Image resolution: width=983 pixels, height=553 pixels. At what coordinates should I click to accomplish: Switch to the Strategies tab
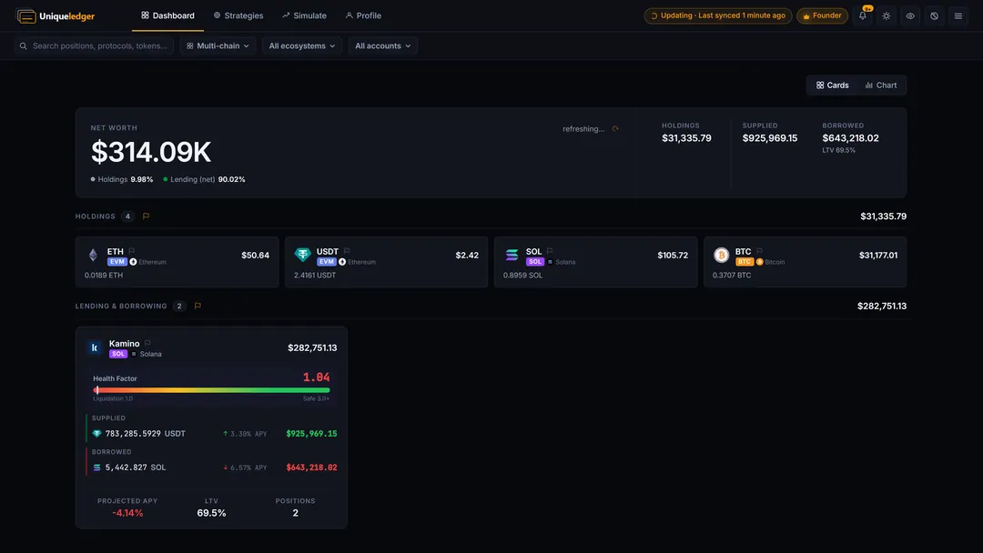point(238,15)
